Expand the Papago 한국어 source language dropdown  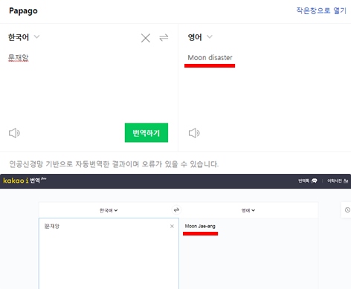click(x=24, y=37)
